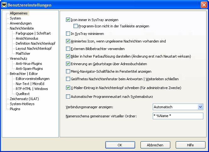Toggle 'Icon immer in SysTray anzeigen' checkbox
This screenshot has width=209, height=152.
tap(68, 20)
